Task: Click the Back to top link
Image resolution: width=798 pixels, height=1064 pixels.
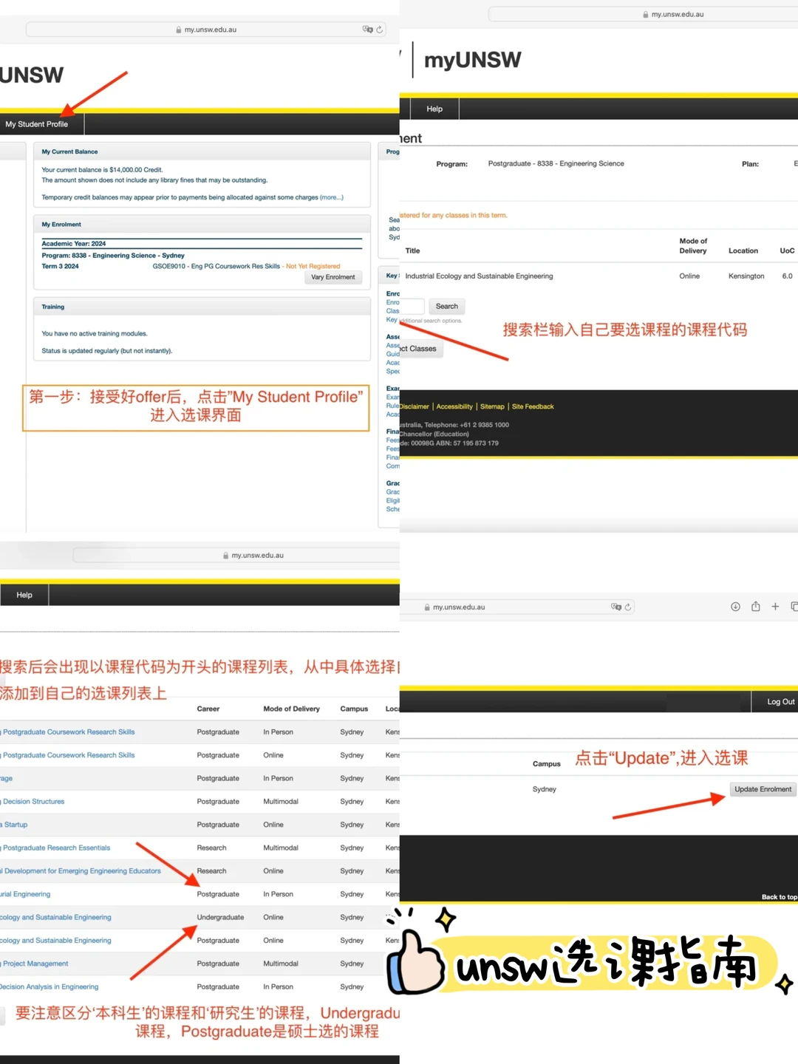Action: 779,897
